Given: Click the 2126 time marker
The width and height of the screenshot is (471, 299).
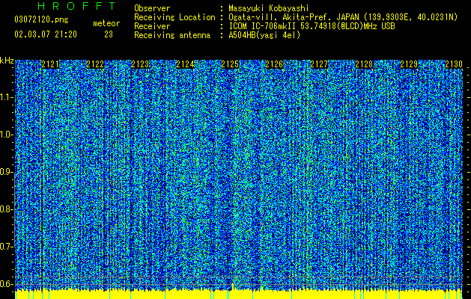Looking at the screenshot, I should pyautogui.click(x=275, y=64).
